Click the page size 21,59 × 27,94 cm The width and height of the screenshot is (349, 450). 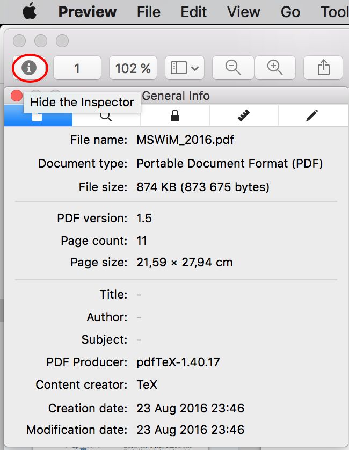point(185,262)
